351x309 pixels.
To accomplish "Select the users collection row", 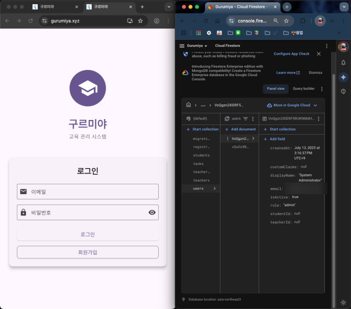I will click(x=201, y=189).
